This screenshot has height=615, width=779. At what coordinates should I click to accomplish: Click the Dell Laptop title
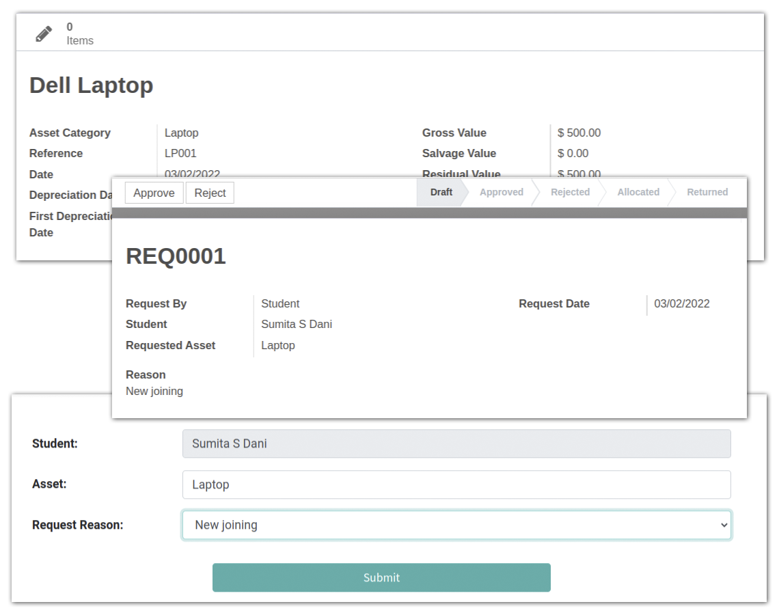click(91, 85)
